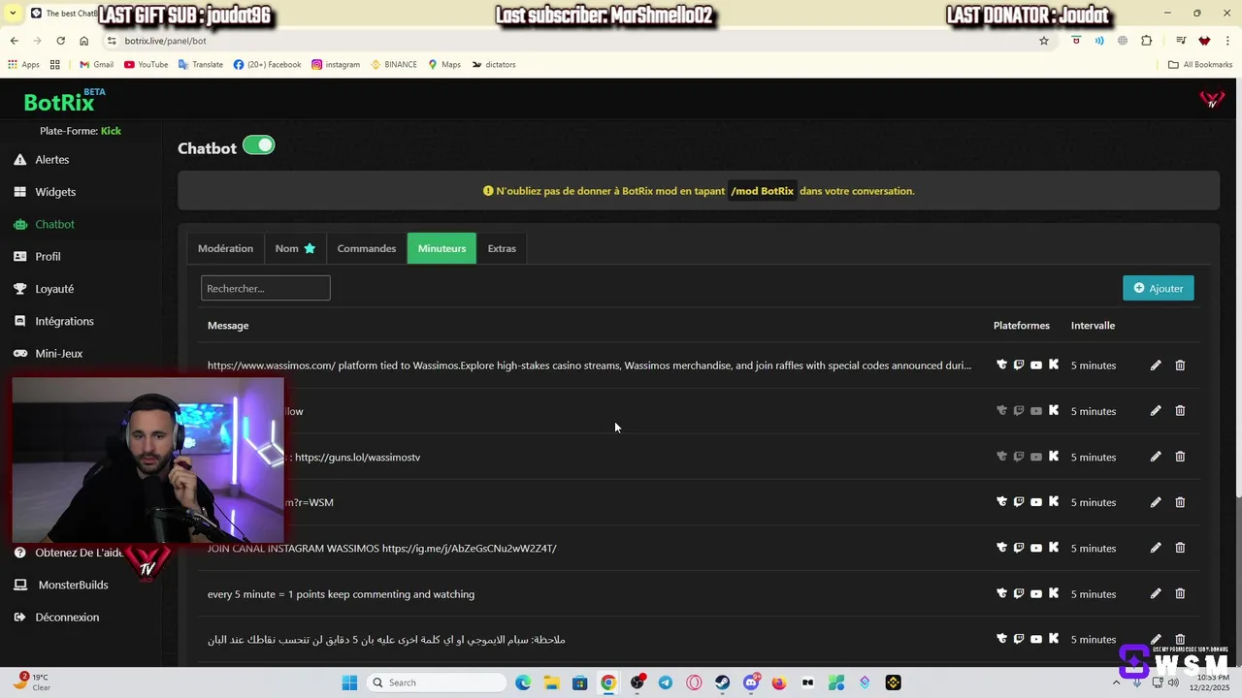Reload the botrix.live page

(60, 41)
